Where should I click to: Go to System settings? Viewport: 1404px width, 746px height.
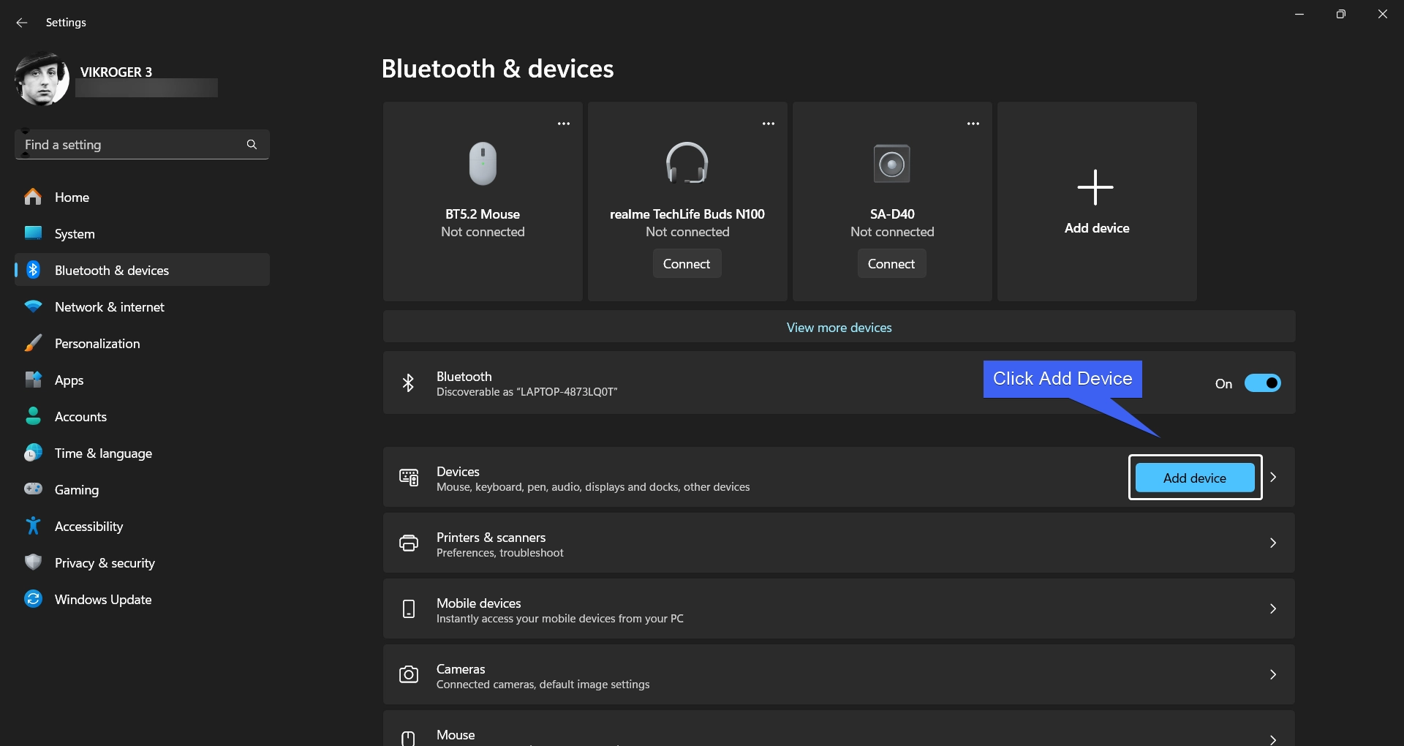click(x=142, y=234)
